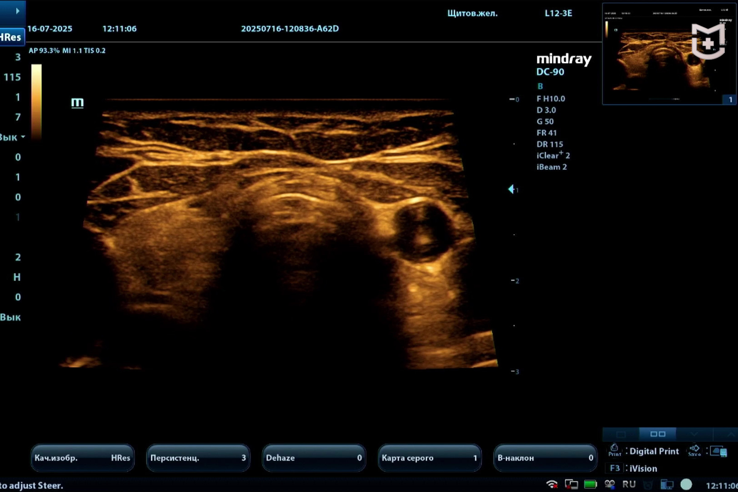The height and width of the screenshot is (492, 738).
Task: Click the underlined m probe orientation marker
Action: click(x=77, y=102)
